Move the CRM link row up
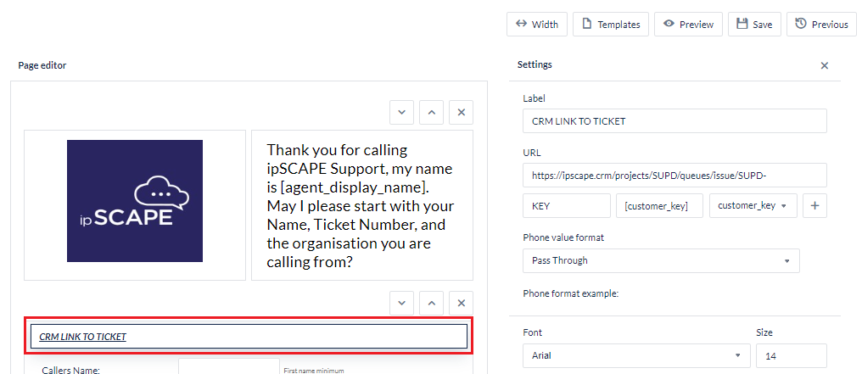Screen dimensions: 862x374 click(x=432, y=303)
